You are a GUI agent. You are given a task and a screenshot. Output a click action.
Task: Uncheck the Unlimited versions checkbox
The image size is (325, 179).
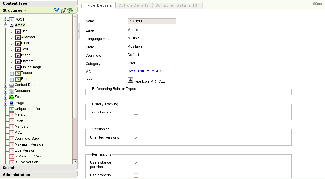[136, 138]
